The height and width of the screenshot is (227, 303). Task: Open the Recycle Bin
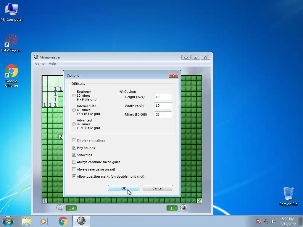point(288,196)
